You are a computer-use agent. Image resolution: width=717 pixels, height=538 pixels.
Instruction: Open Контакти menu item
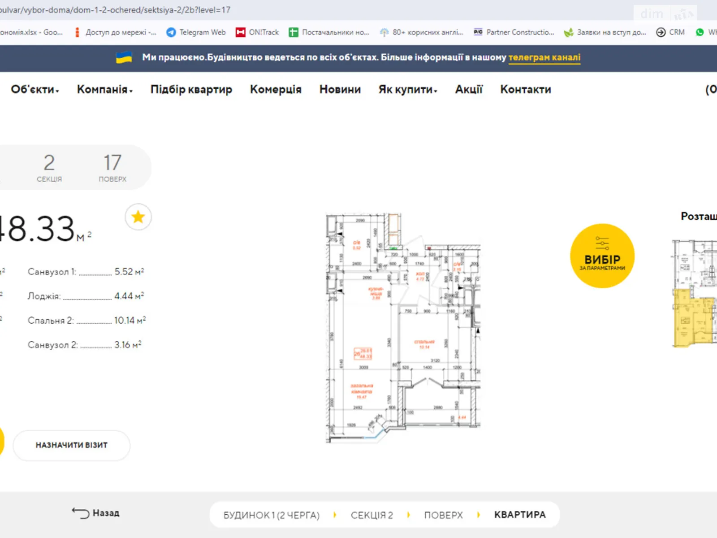point(526,90)
